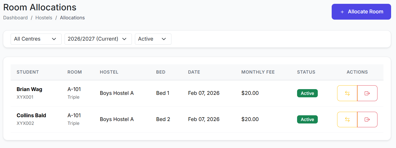Click the Room column header

75,72
